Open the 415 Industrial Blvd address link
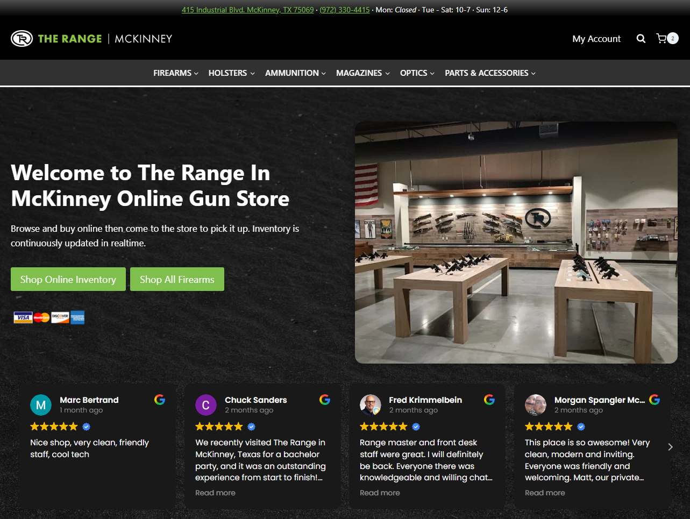Viewport: 690px width, 519px height. click(x=247, y=10)
